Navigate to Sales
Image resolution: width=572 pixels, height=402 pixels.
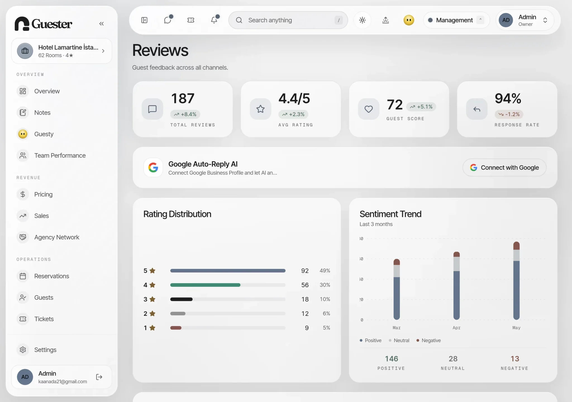pos(61,216)
